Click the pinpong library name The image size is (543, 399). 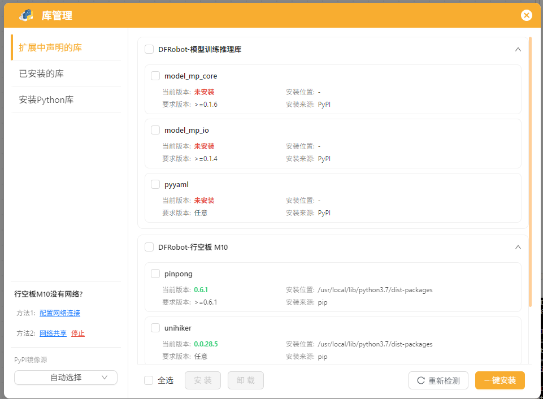coord(179,274)
